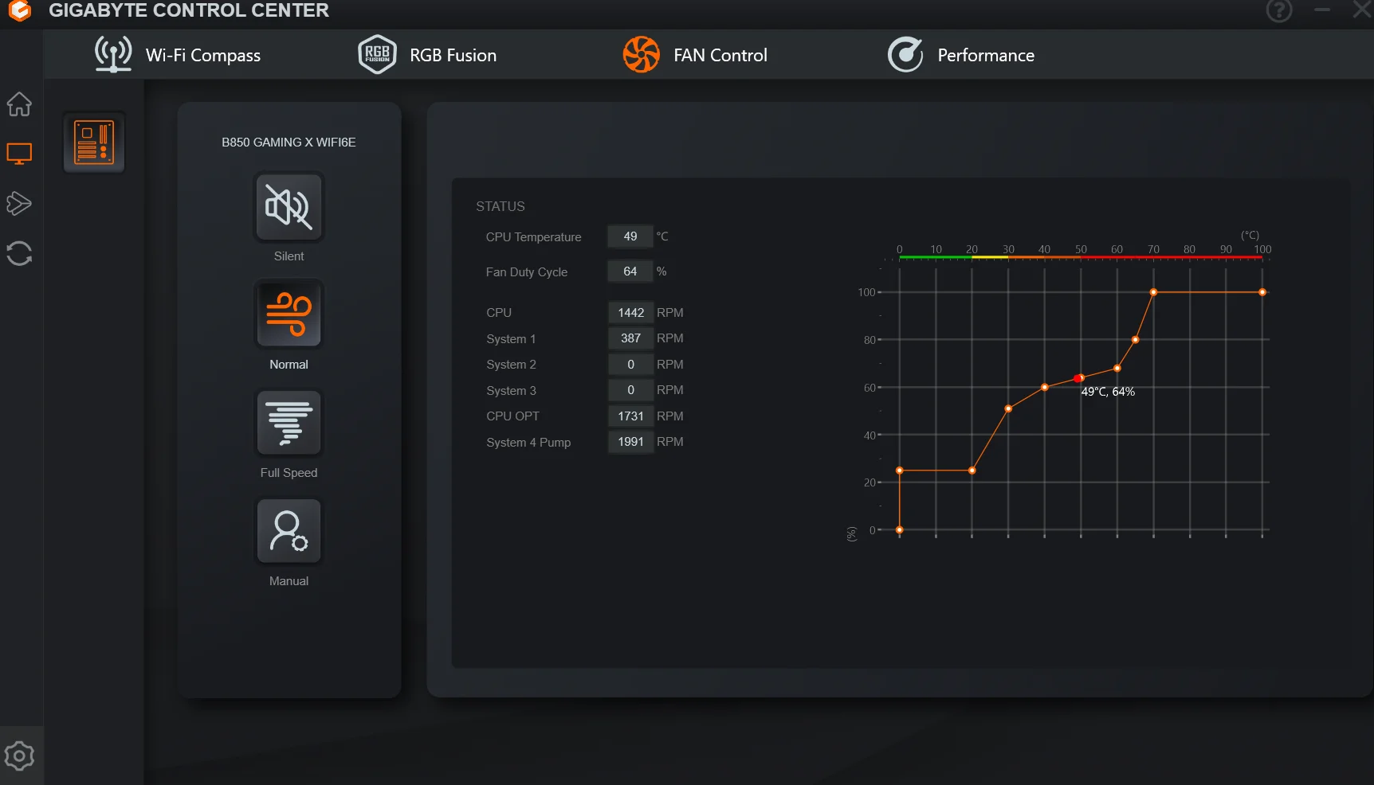Click the B850 GAMING X WIFI6E label
The image size is (1374, 785).
[289, 143]
